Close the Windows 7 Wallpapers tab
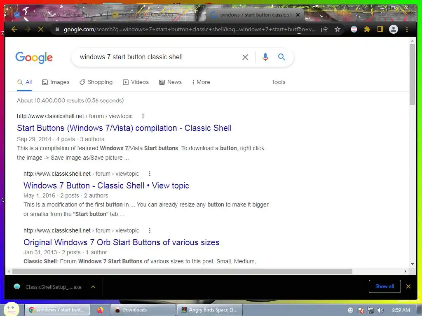The height and width of the screenshot is (316, 422). tap(101, 15)
